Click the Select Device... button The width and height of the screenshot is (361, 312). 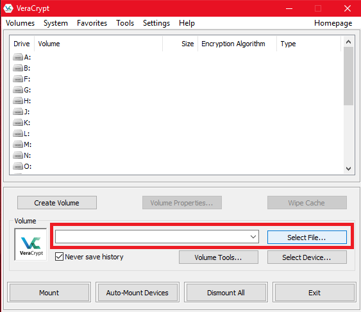pos(307,257)
